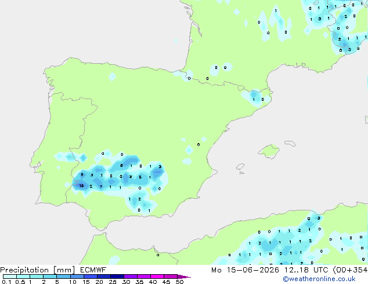The height and width of the screenshot is (284, 368).
Task: Click the 0.1–0.5 mm palest legend swatch
Action: click(x=10, y=276)
